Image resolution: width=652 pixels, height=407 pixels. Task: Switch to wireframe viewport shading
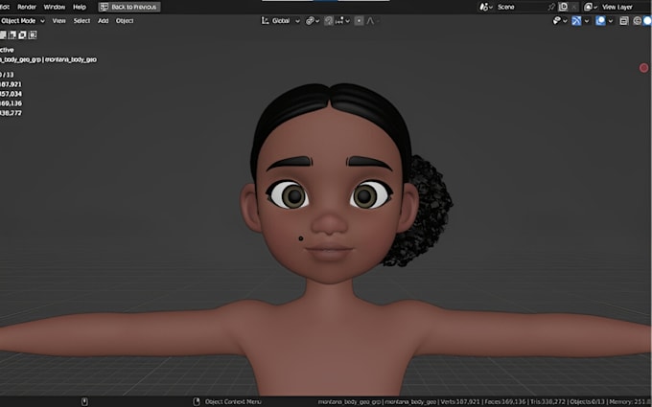[637, 21]
